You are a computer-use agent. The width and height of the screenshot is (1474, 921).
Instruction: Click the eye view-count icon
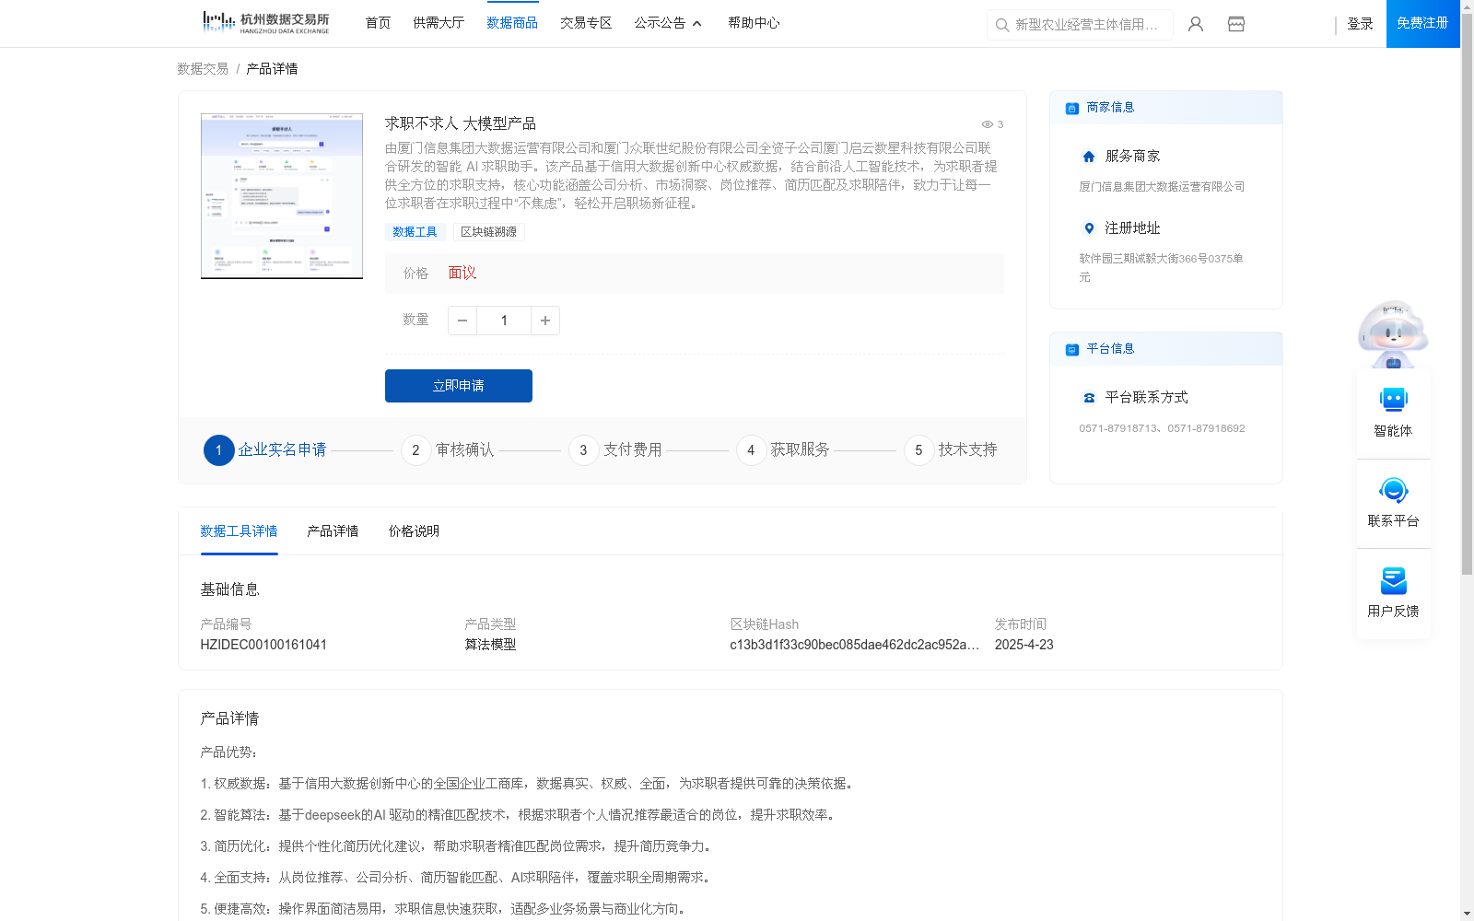coord(987,124)
